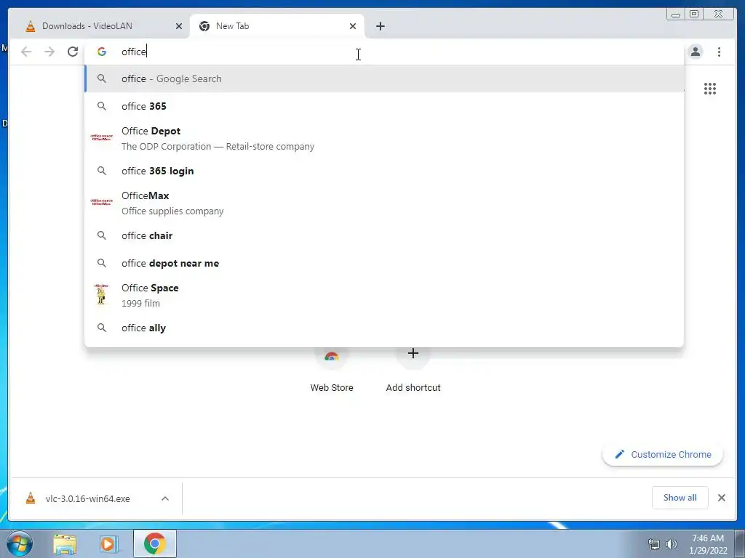
Task: Click the search icon beside 'office 365 login'
Action: pos(102,170)
